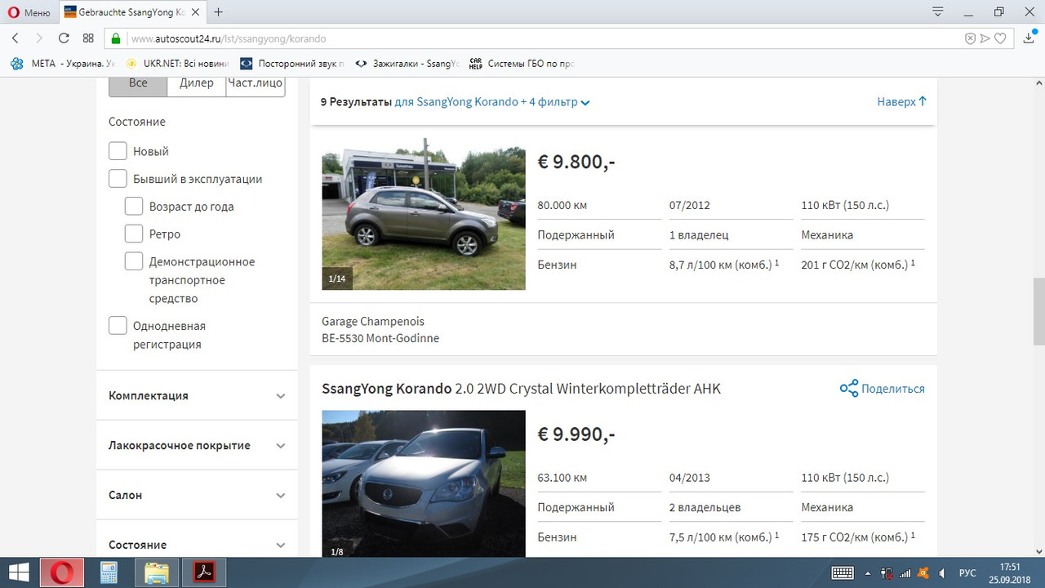The image size is (1045, 588).
Task: Open the €9.990 silver Korando photo
Action: click(x=424, y=483)
